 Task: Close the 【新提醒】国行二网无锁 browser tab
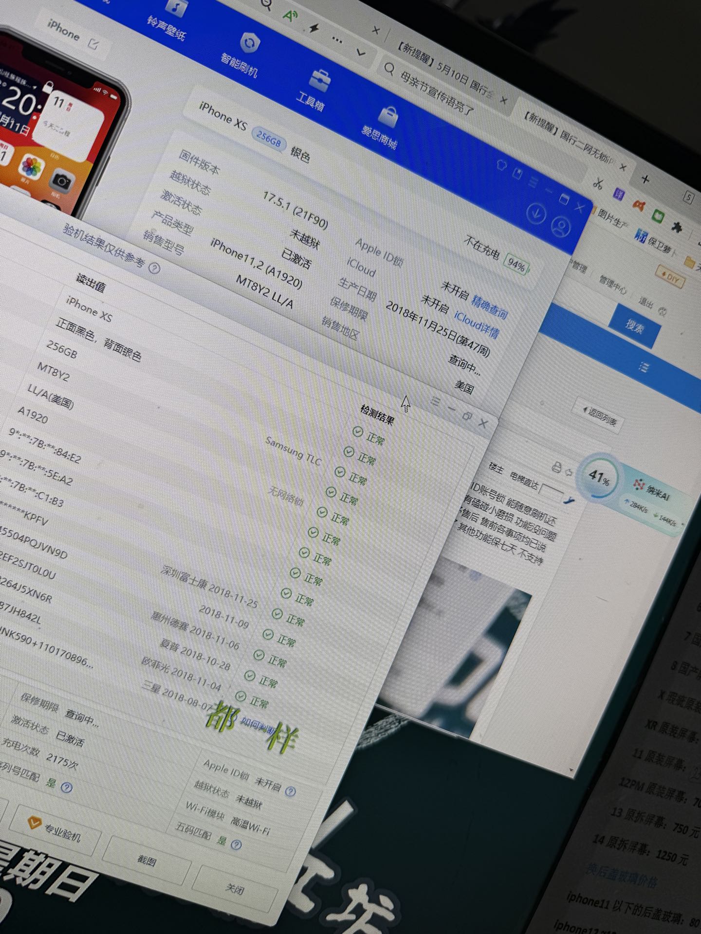click(x=623, y=167)
